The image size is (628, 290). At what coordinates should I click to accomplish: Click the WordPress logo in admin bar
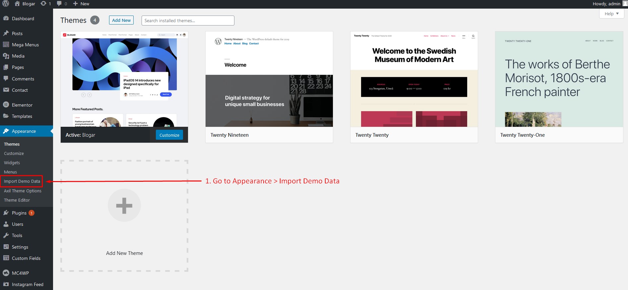pyautogui.click(x=6, y=4)
